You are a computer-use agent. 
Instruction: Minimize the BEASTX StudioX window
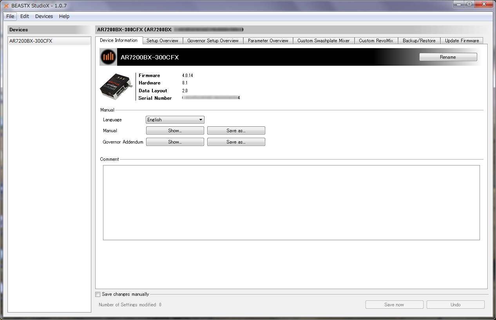[459, 4]
